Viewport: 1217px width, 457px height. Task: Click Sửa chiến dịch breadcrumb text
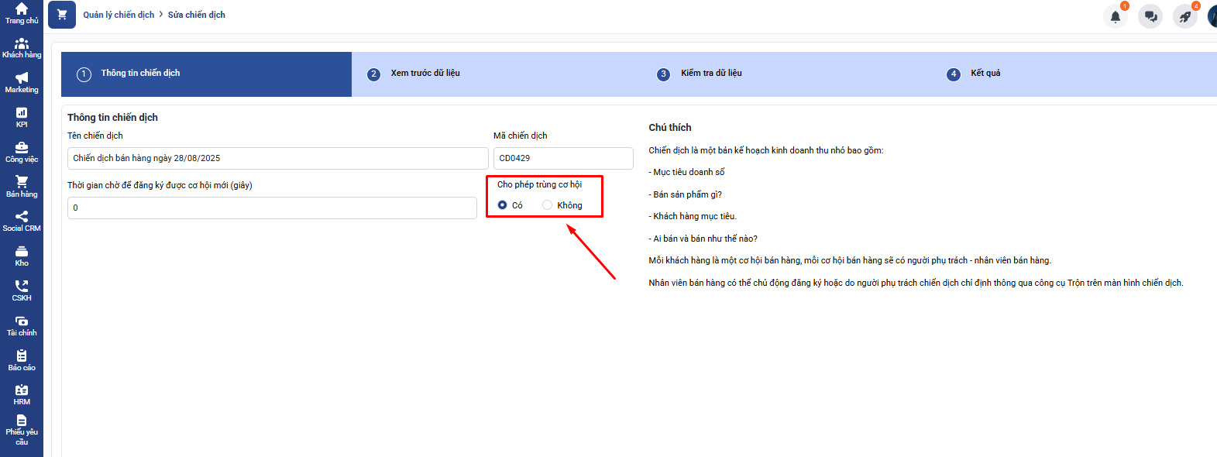pyautogui.click(x=197, y=15)
